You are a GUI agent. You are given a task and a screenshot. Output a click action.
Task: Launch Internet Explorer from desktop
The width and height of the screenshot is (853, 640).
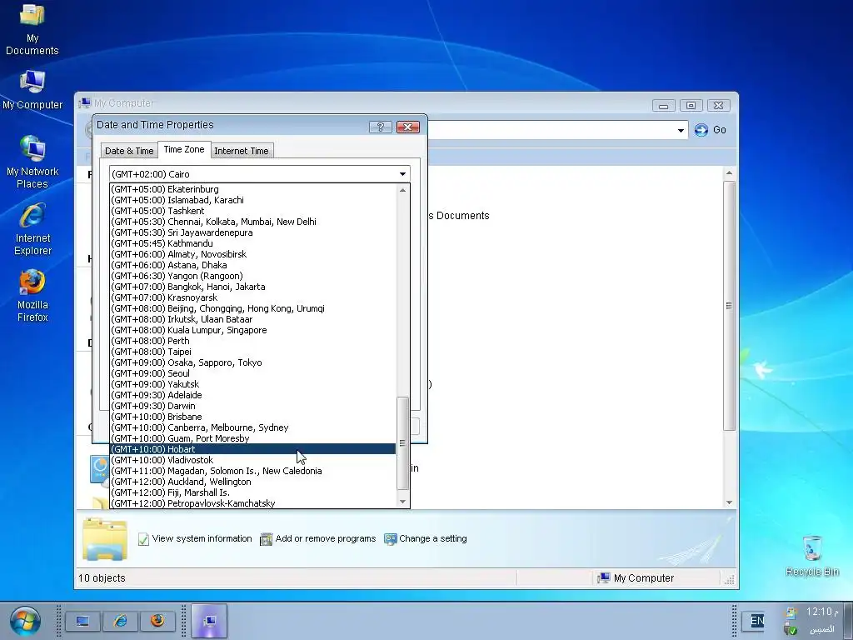point(32,229)
